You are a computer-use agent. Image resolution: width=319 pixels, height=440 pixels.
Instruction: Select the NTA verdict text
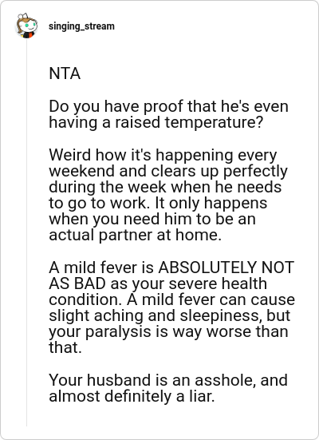65,73
